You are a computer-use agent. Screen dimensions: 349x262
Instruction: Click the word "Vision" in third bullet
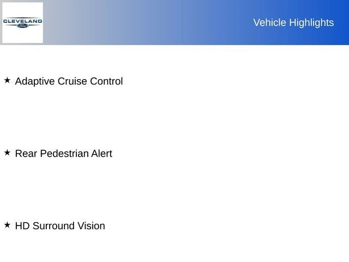tap(90, 226)
